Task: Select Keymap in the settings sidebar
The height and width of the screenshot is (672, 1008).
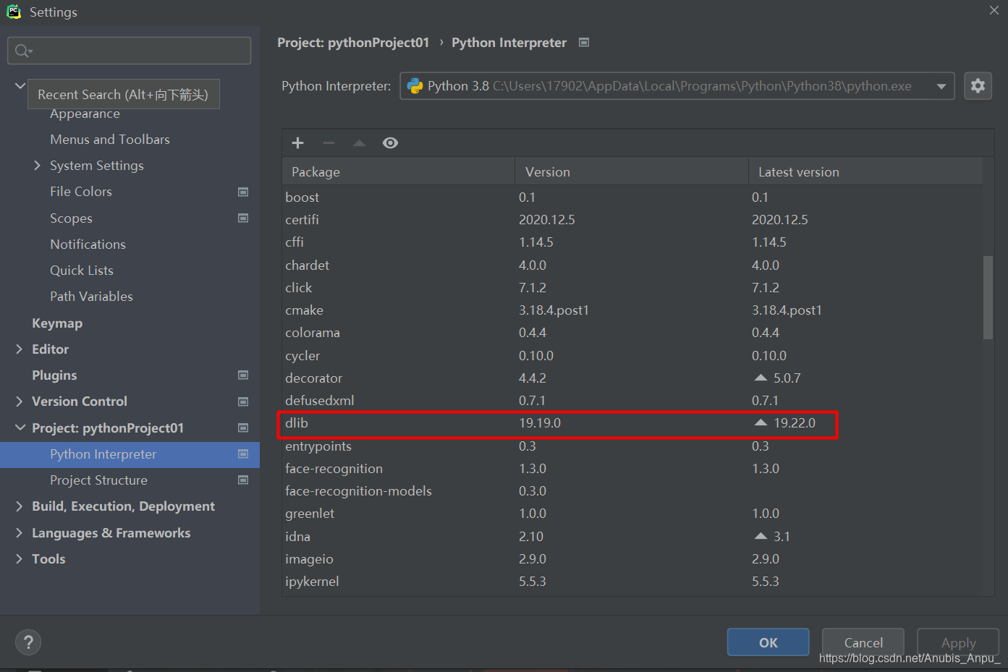Action: tap(56, 323)
